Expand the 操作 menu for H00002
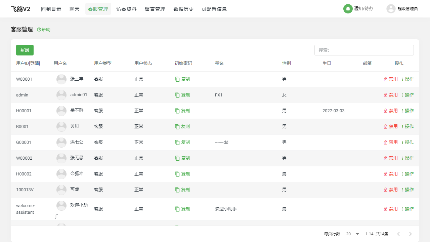This screenshot has width=430, height=242. pyautogui.click(x=407, y=174)
